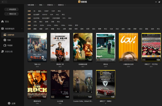The height and width of the screenshot is (106, 162).
Task: Collapse the 筛选 filter panel
Action: click(x=42, y=5)
